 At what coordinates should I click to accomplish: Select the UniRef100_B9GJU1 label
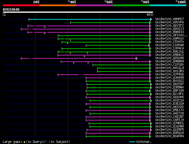(170, 52)
